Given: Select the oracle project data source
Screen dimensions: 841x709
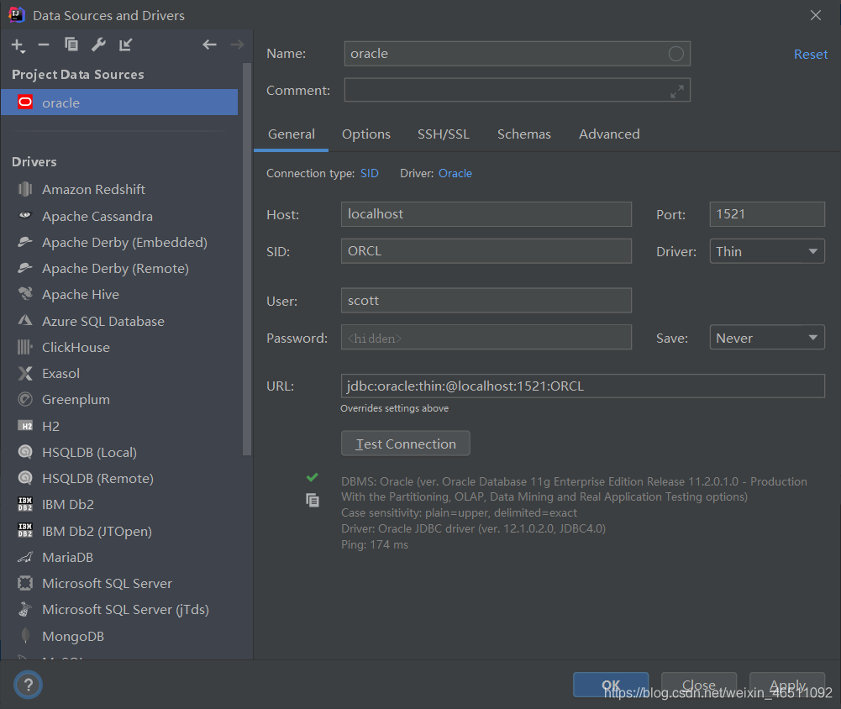Looking at the screenshot, I should tap(119, 102).
